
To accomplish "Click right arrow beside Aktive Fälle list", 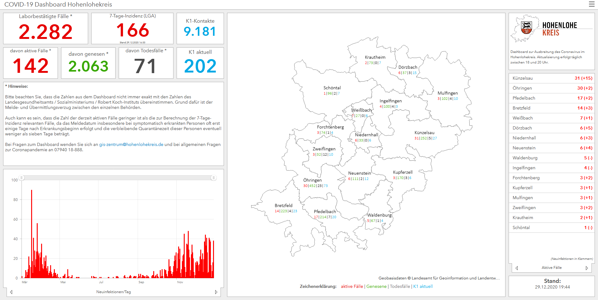I will [587, 268].
